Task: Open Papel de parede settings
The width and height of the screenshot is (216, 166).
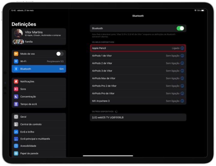Action: (39, 153)
